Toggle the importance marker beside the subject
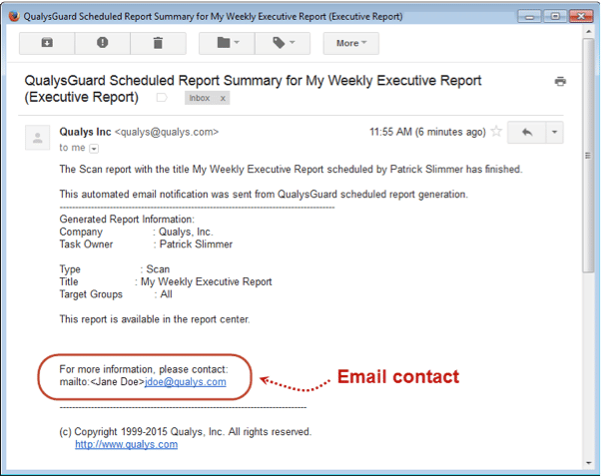601x476 pixels. [162, 98]
